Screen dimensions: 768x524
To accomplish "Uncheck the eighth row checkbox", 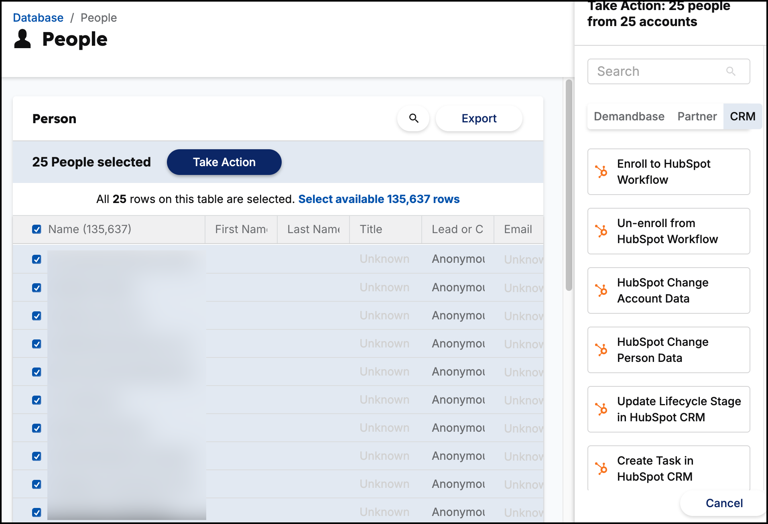I will [37, 456].
